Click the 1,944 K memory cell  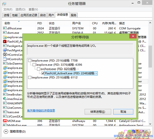coord(111,121)
